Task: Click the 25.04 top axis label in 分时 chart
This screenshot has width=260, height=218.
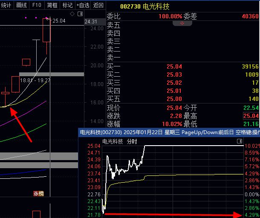Action: [x=94, y=146]
